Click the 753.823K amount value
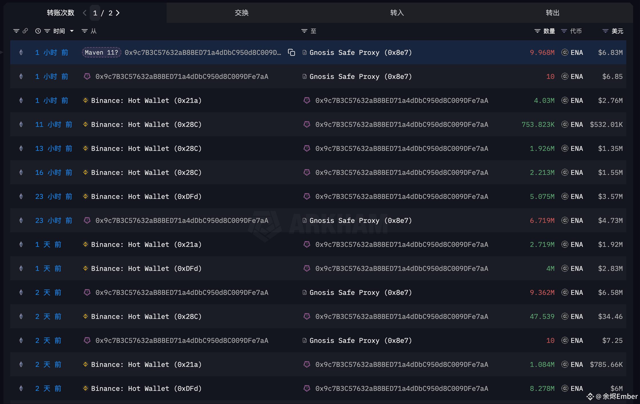Image resolution: width=640 pixels, height=404 pixels. click(x=538, y=124)
